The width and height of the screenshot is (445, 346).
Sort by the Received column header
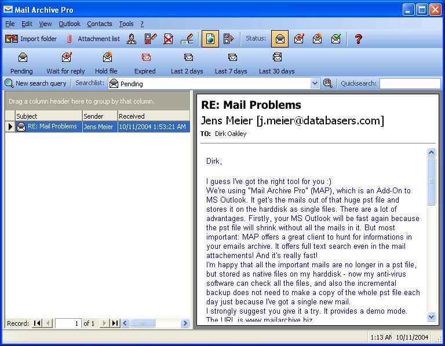coord(154,116)
